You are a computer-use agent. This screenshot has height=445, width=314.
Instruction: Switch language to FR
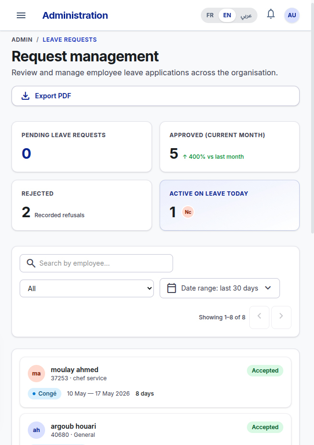(210, 15)
